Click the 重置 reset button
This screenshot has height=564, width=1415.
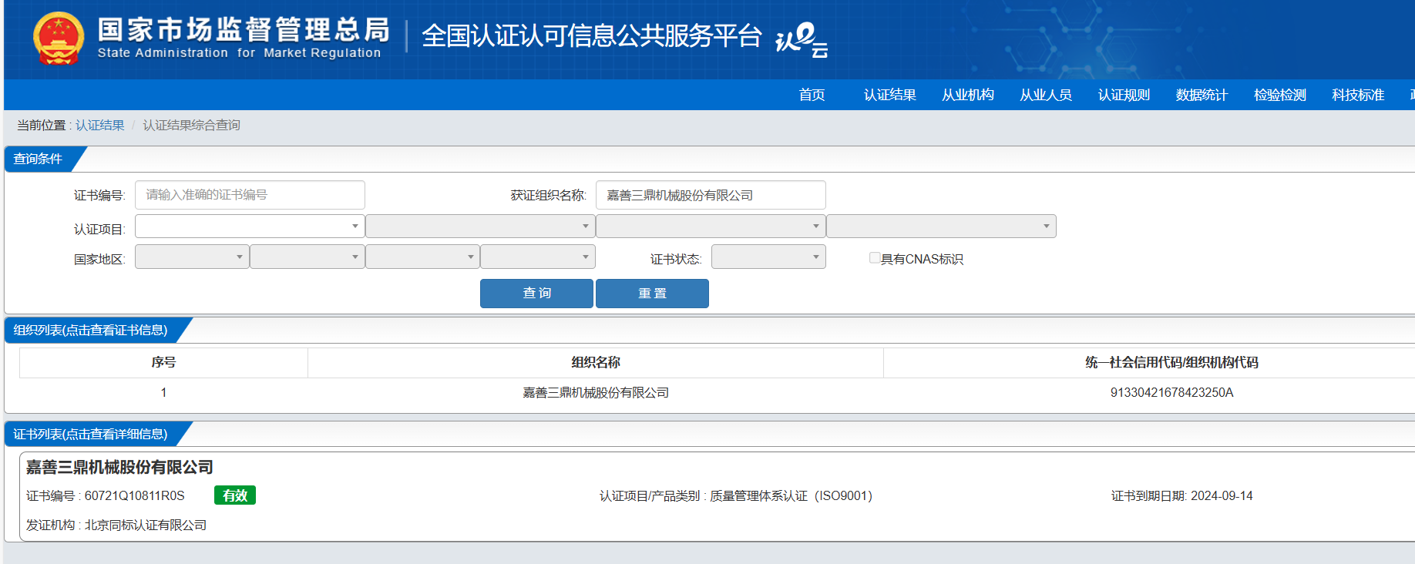(x=652, y=294)
